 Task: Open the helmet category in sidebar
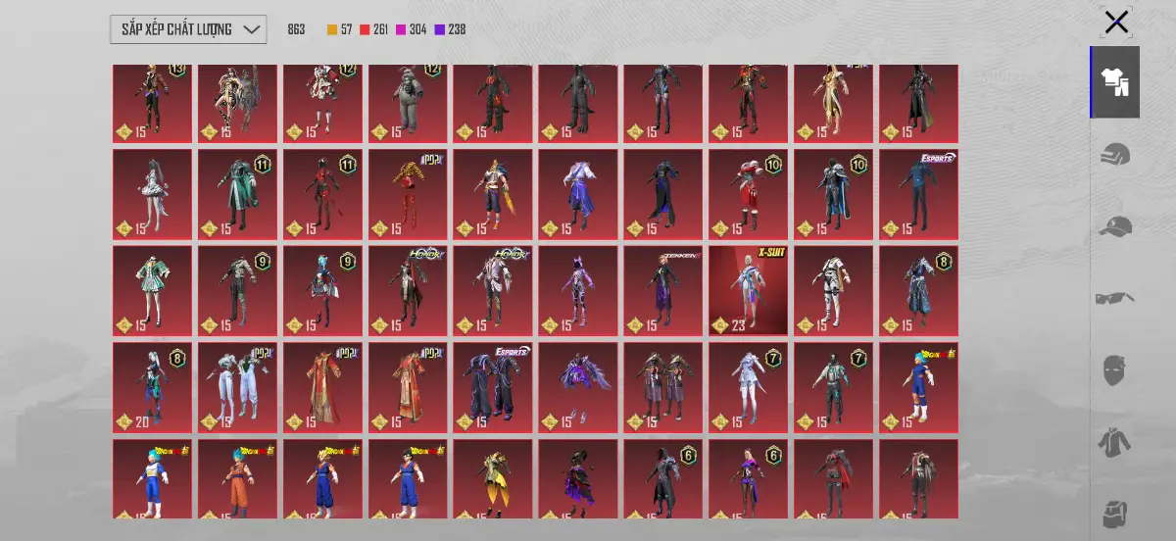[1115, 155]
